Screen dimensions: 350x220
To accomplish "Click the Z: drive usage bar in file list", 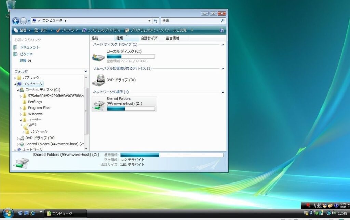I will pos(131,108).
